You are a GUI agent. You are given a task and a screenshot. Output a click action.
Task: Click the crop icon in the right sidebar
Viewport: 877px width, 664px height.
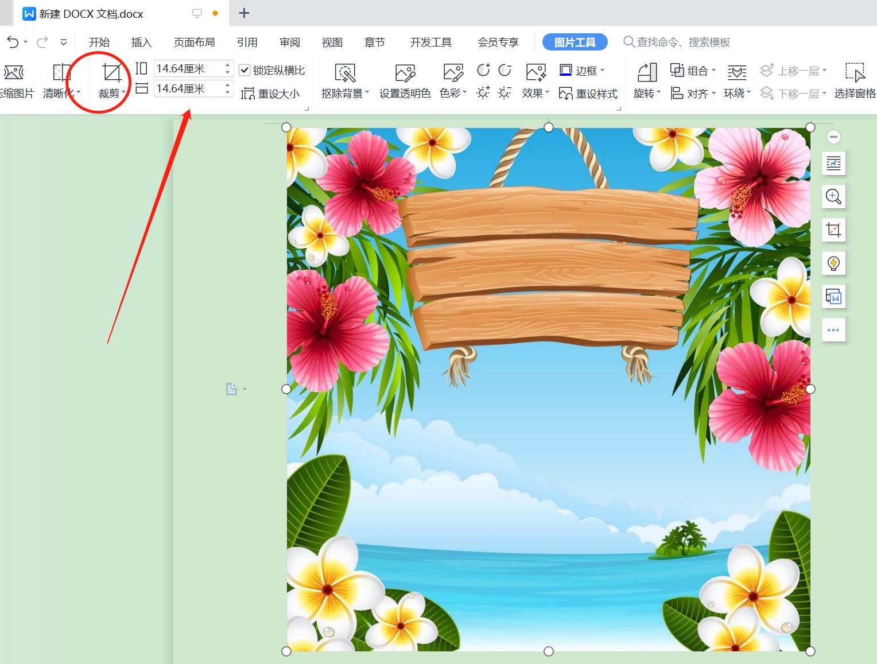click(833, 230)
